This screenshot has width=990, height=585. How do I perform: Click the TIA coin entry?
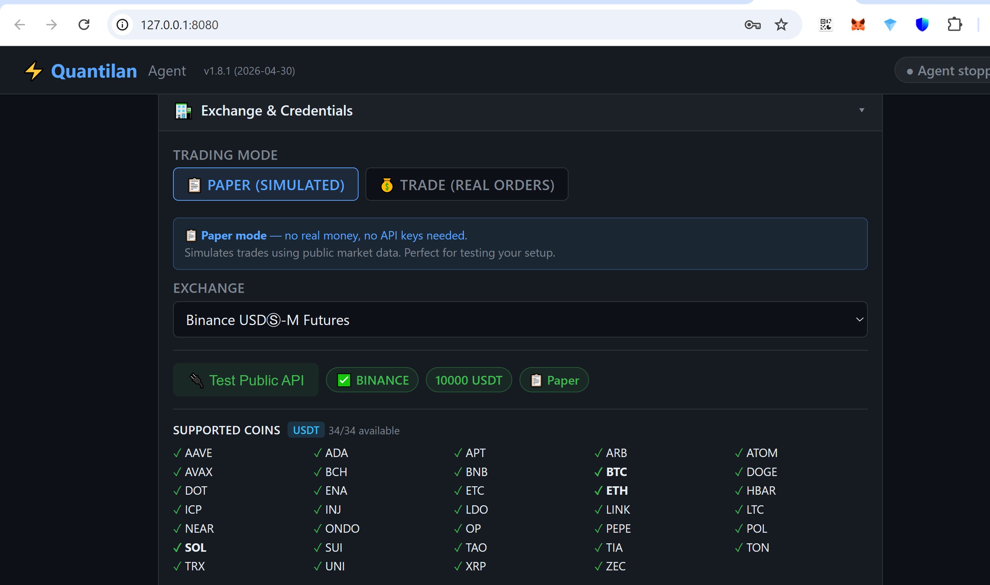click(608, 548)
